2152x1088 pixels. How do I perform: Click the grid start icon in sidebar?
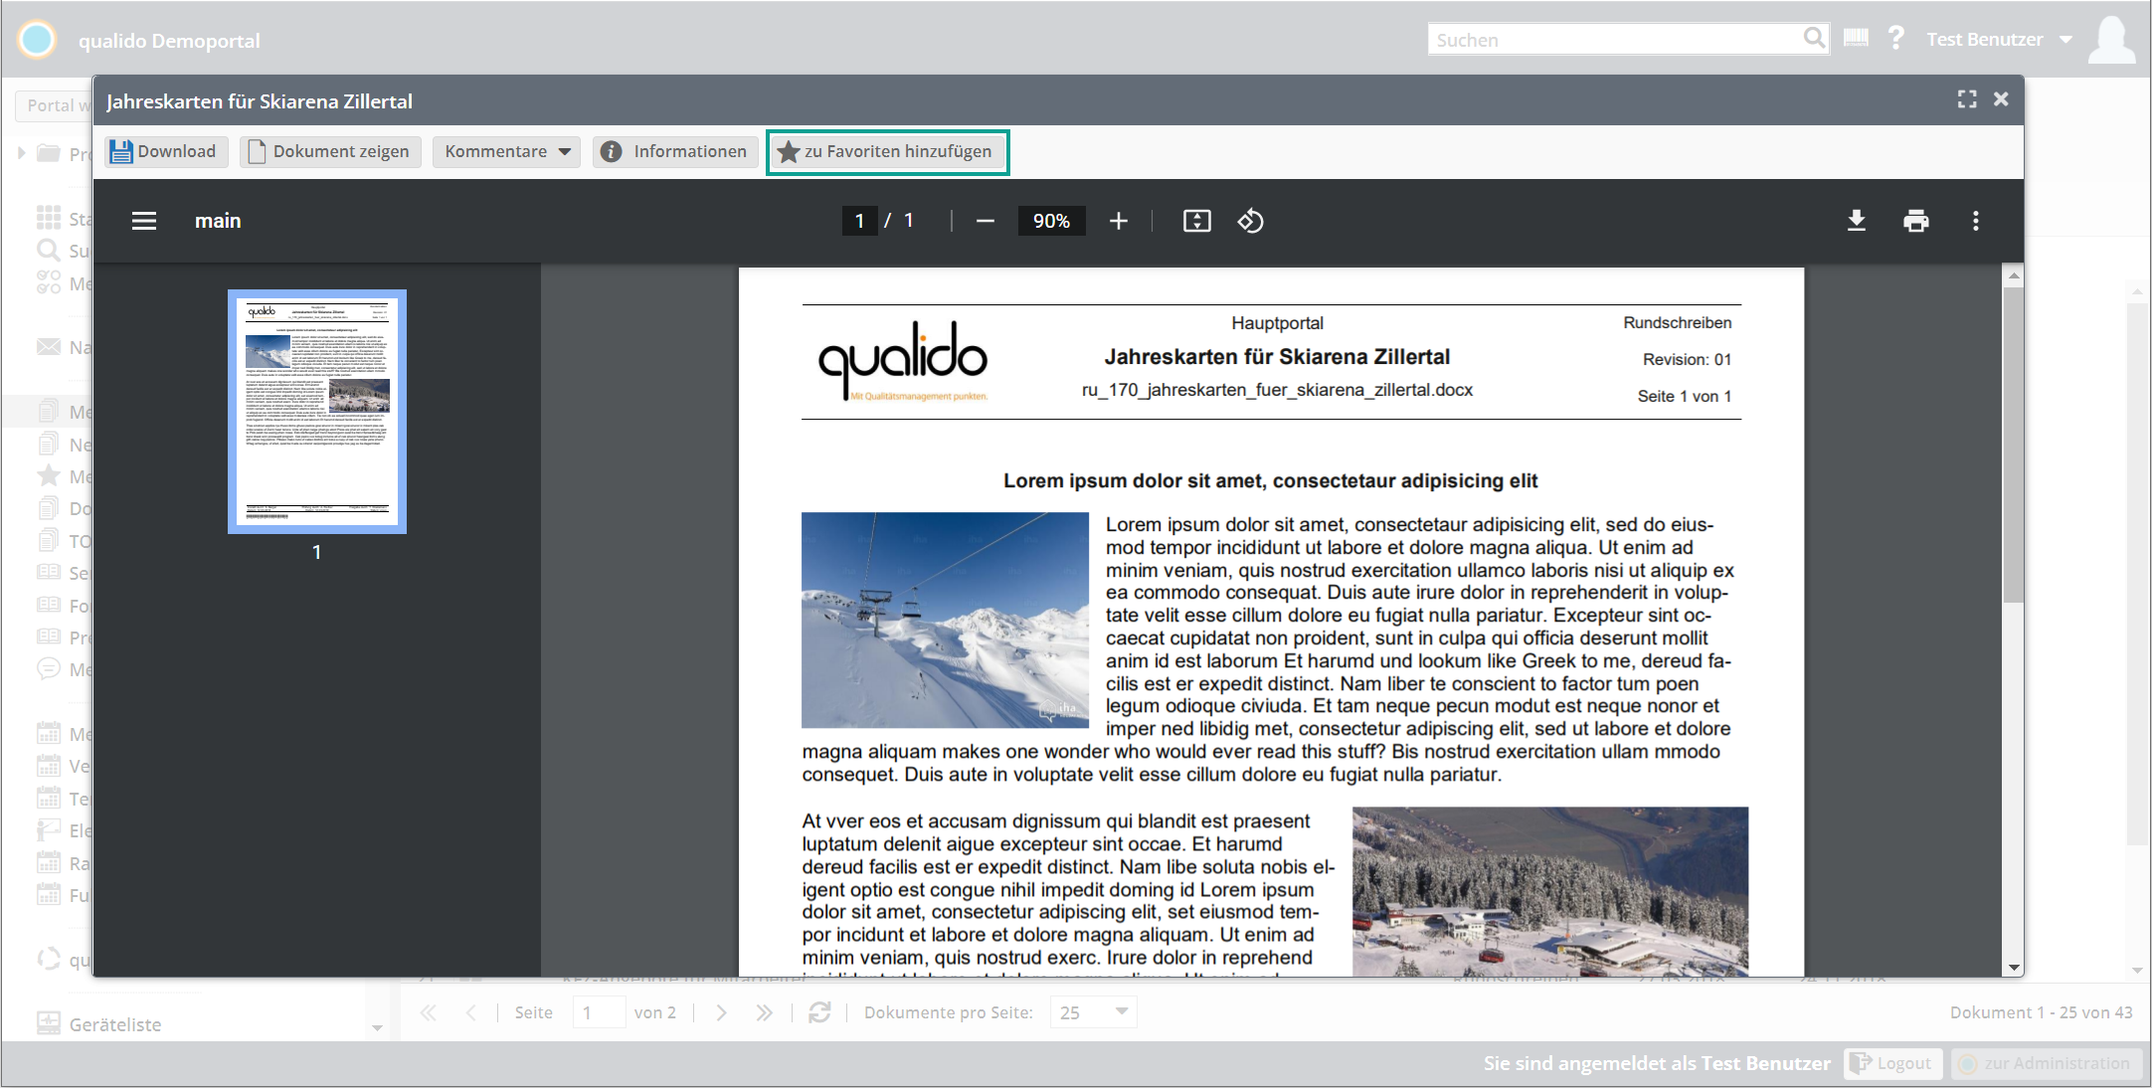48,218
